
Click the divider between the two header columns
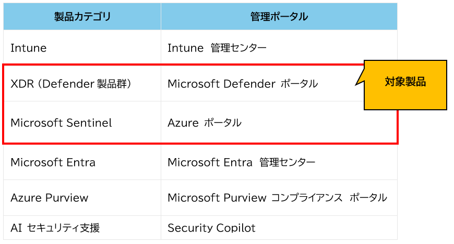[161, 17]
